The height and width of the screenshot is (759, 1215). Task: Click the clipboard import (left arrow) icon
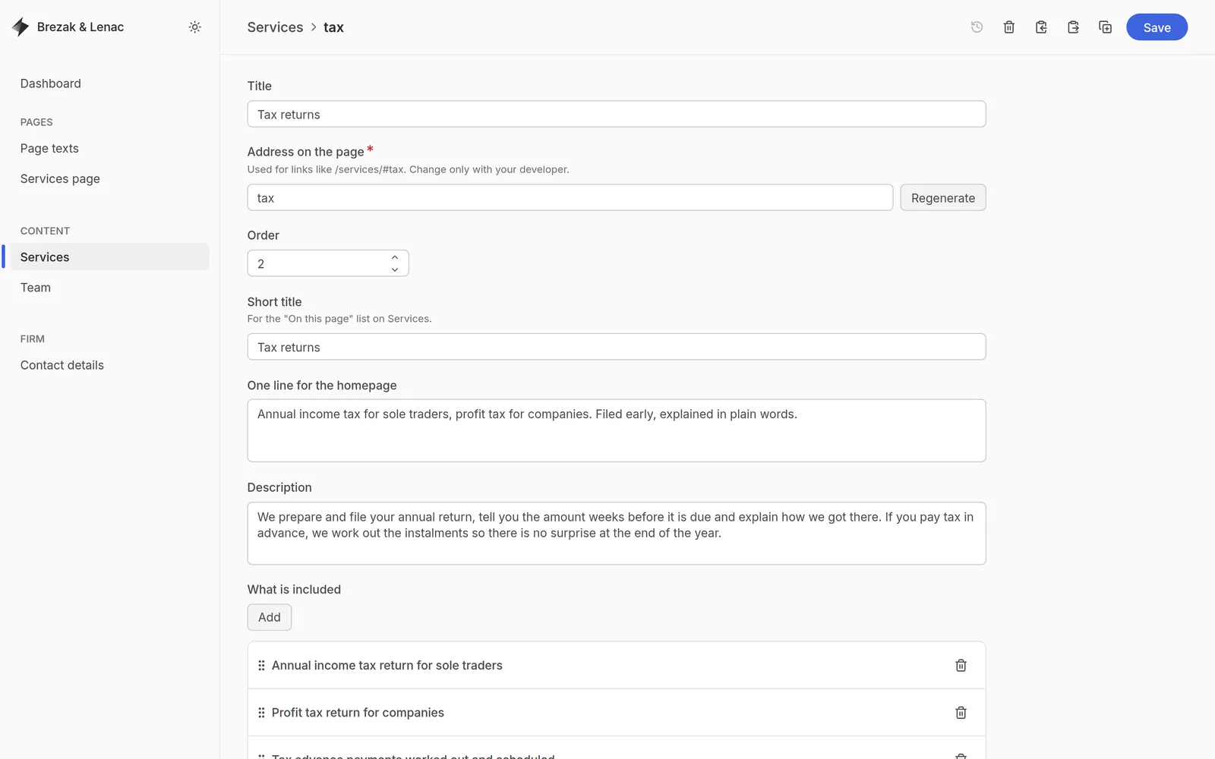(1041, 27)
